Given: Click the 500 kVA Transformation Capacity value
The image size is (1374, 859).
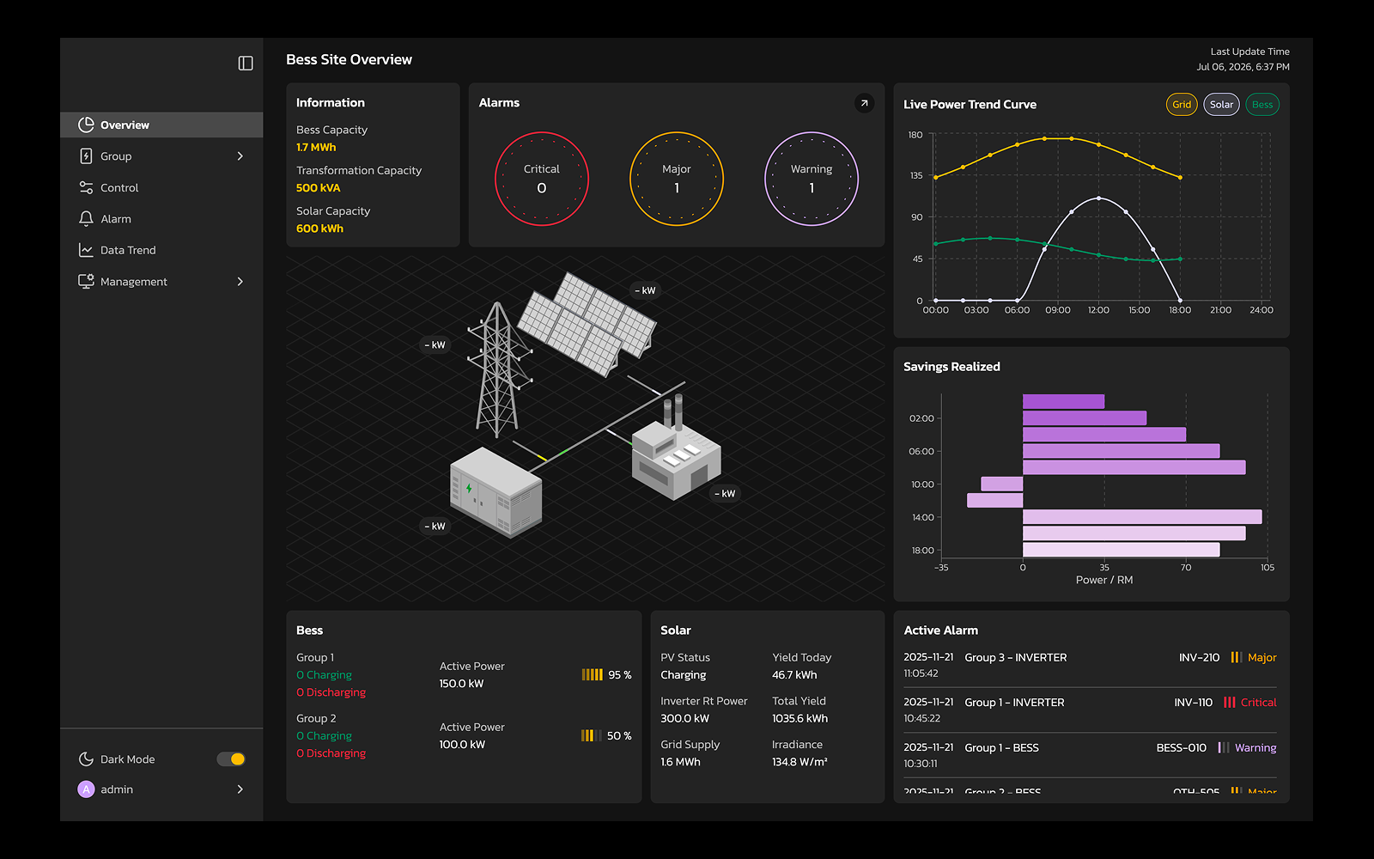Looking at the screenshot, I should (x=319, y=188).
